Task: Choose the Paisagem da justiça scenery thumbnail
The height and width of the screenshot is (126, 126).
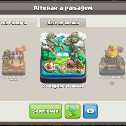Action: (x=112, y=60)
